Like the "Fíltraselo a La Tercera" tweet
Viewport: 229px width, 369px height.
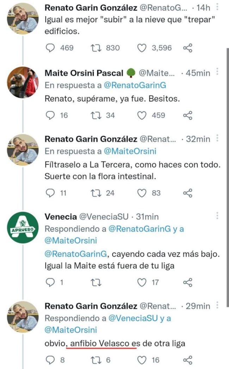[x=142, y=193]
